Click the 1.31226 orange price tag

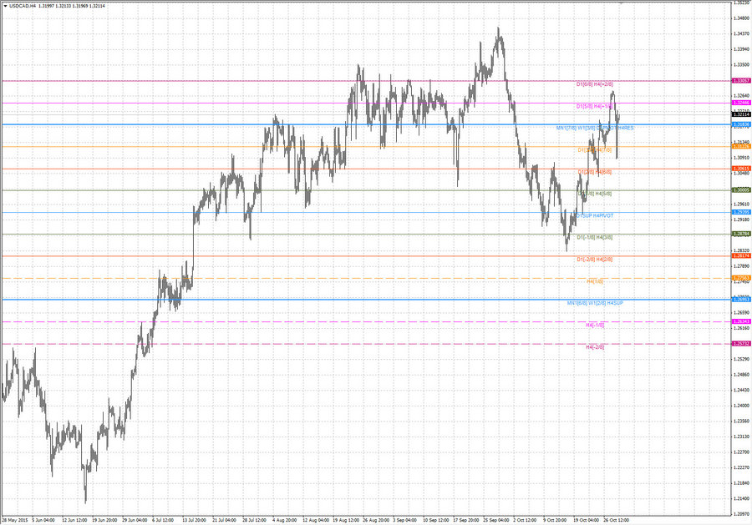[741, 147]
